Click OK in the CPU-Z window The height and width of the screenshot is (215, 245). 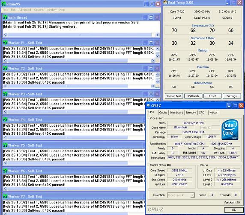pos(234,210)
